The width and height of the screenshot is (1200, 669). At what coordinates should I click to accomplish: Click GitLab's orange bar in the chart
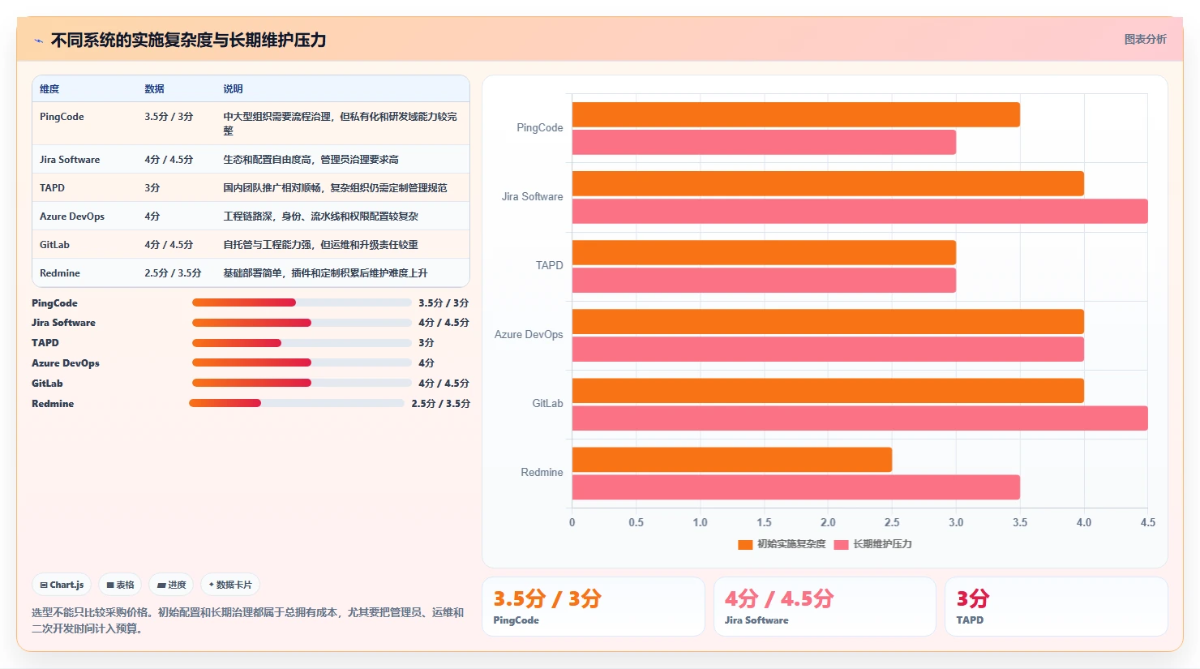click(828, 391)
